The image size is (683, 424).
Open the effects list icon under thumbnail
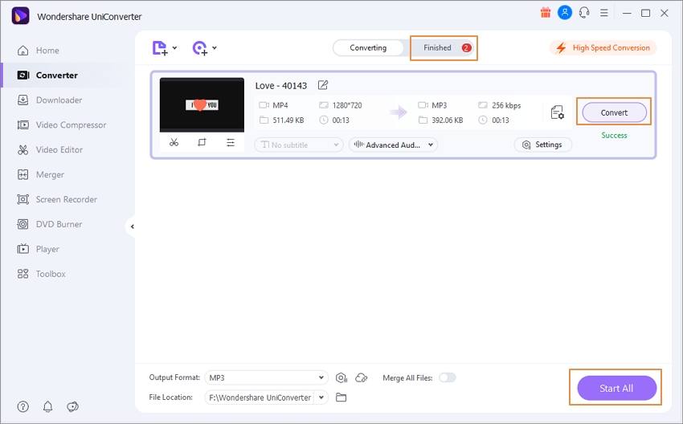(x=231, y=142)
